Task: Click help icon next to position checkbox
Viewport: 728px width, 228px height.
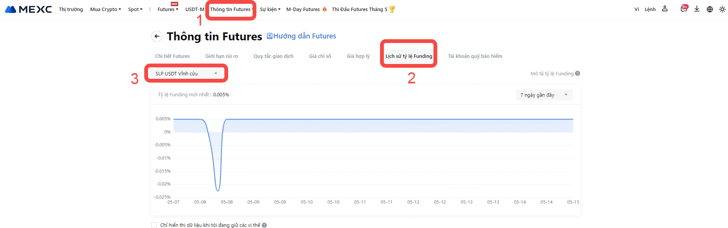Action: click(x=264, y=225)
